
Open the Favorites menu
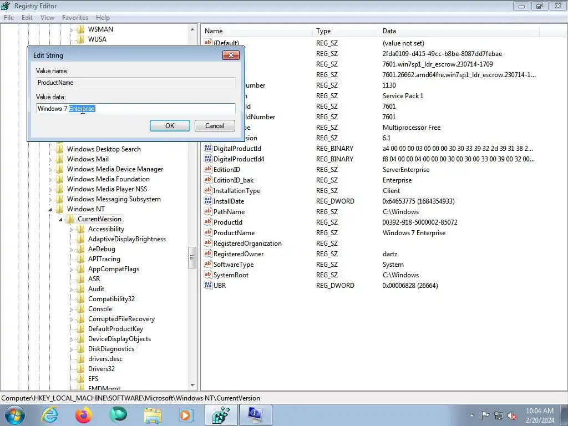click(75, 18)
